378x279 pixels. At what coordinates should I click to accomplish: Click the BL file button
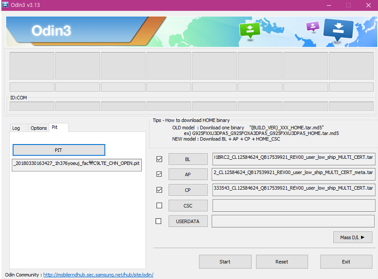pyautogui.click(x=188, y=159)
